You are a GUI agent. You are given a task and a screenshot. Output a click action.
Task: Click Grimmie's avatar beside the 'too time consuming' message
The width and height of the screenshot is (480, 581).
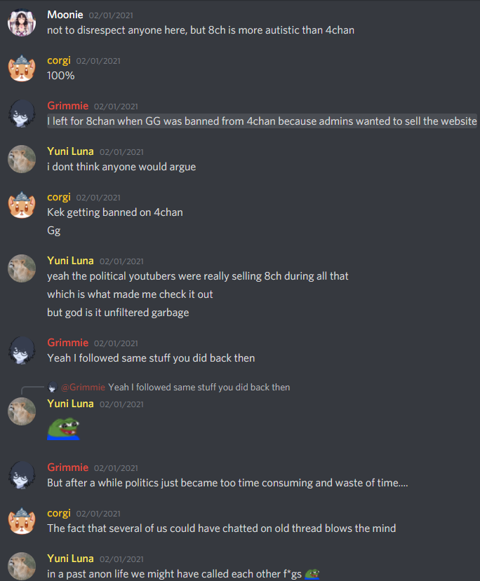coord(22,475)
